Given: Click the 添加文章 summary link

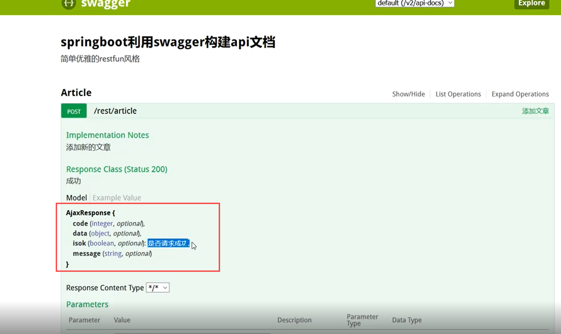Looking at the screenshot, I should (x=535, y=111).
